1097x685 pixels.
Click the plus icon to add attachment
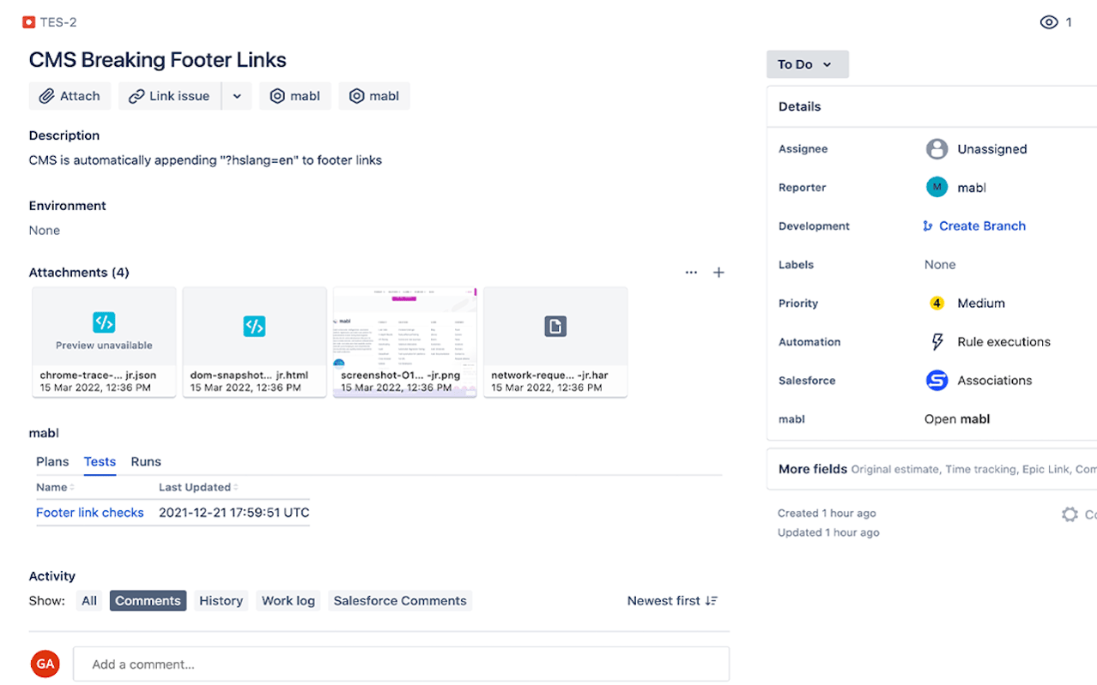(718, 273)
